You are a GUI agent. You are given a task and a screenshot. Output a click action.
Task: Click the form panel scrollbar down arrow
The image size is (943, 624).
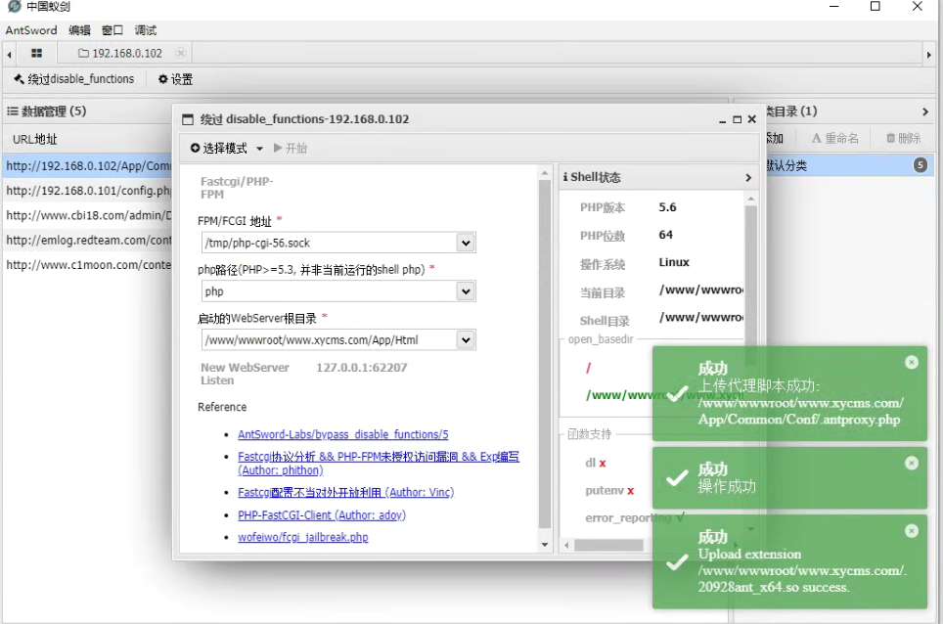coord(544,545)
